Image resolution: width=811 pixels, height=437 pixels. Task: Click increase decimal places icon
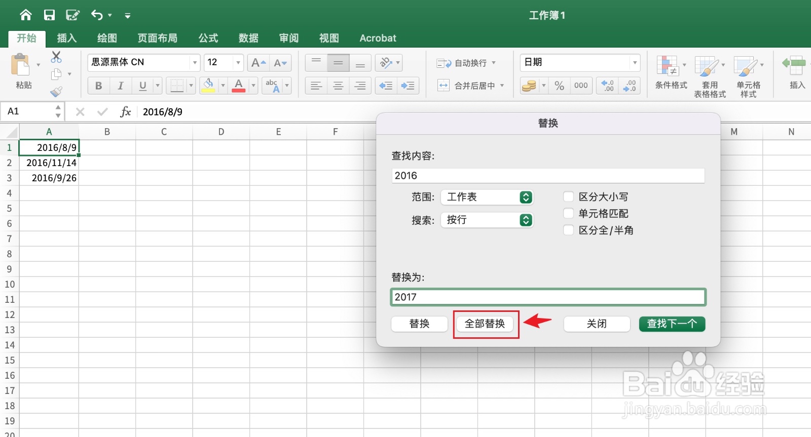(x=607, y=86)
